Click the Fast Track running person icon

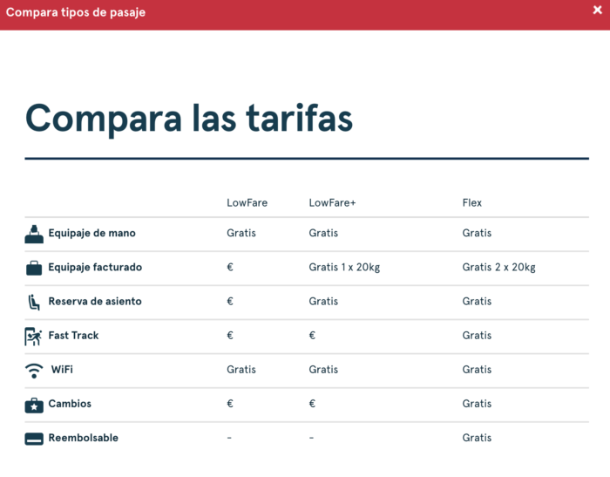pyautogui.click(x=33, y=337)
